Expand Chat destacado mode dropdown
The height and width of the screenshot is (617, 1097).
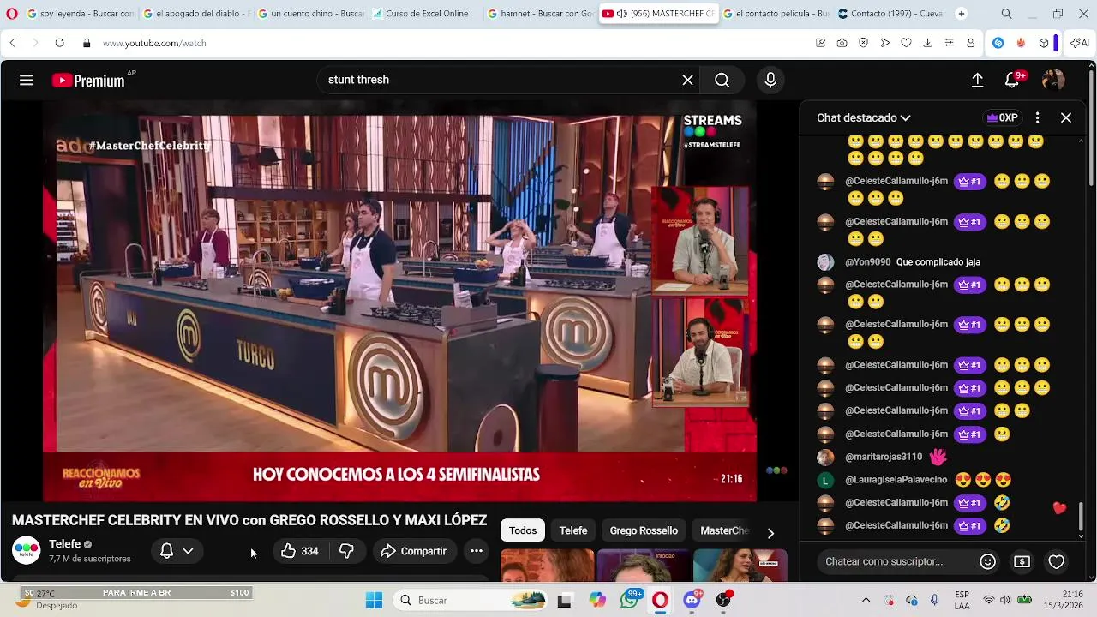pyautogui.click(x=864, y=117)
